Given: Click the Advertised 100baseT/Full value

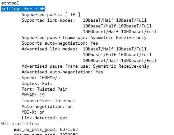Looking at the screenshot, I should [135, 55].
